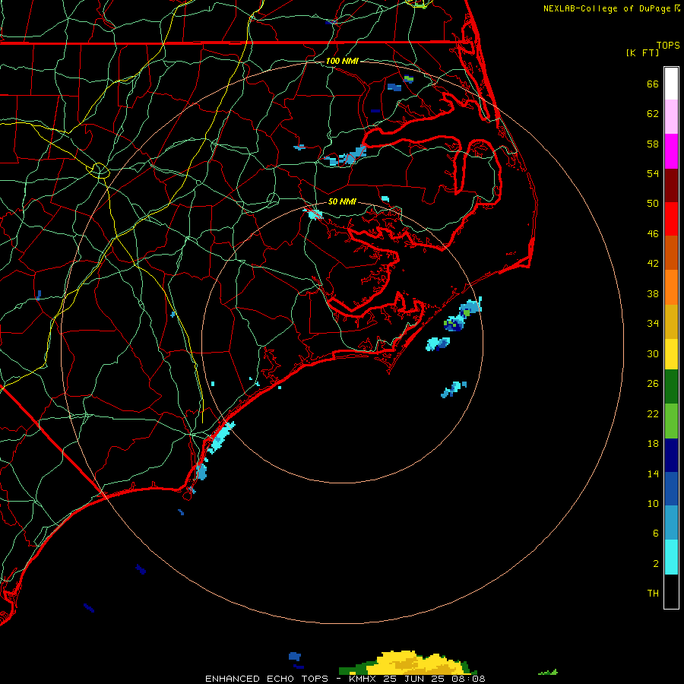
Task: Click the white swatch in the tops legend
Action: pyautogui.click(x=671, y=84)
